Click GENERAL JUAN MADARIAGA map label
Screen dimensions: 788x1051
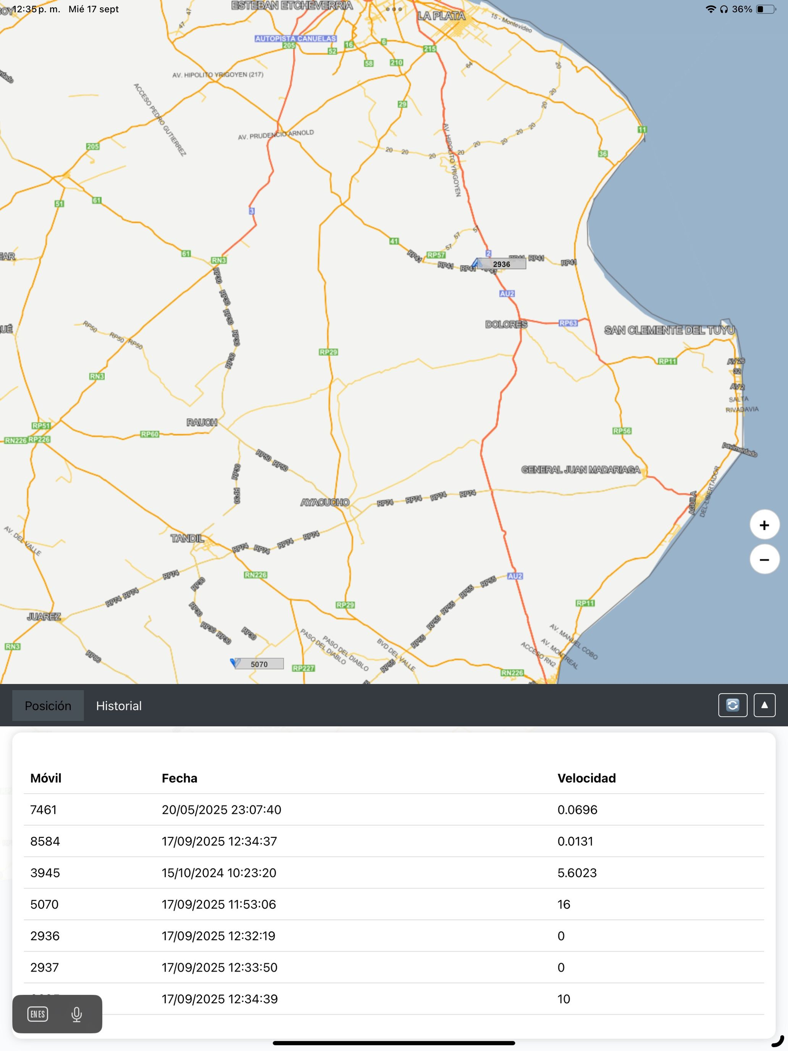click(581, 469)
